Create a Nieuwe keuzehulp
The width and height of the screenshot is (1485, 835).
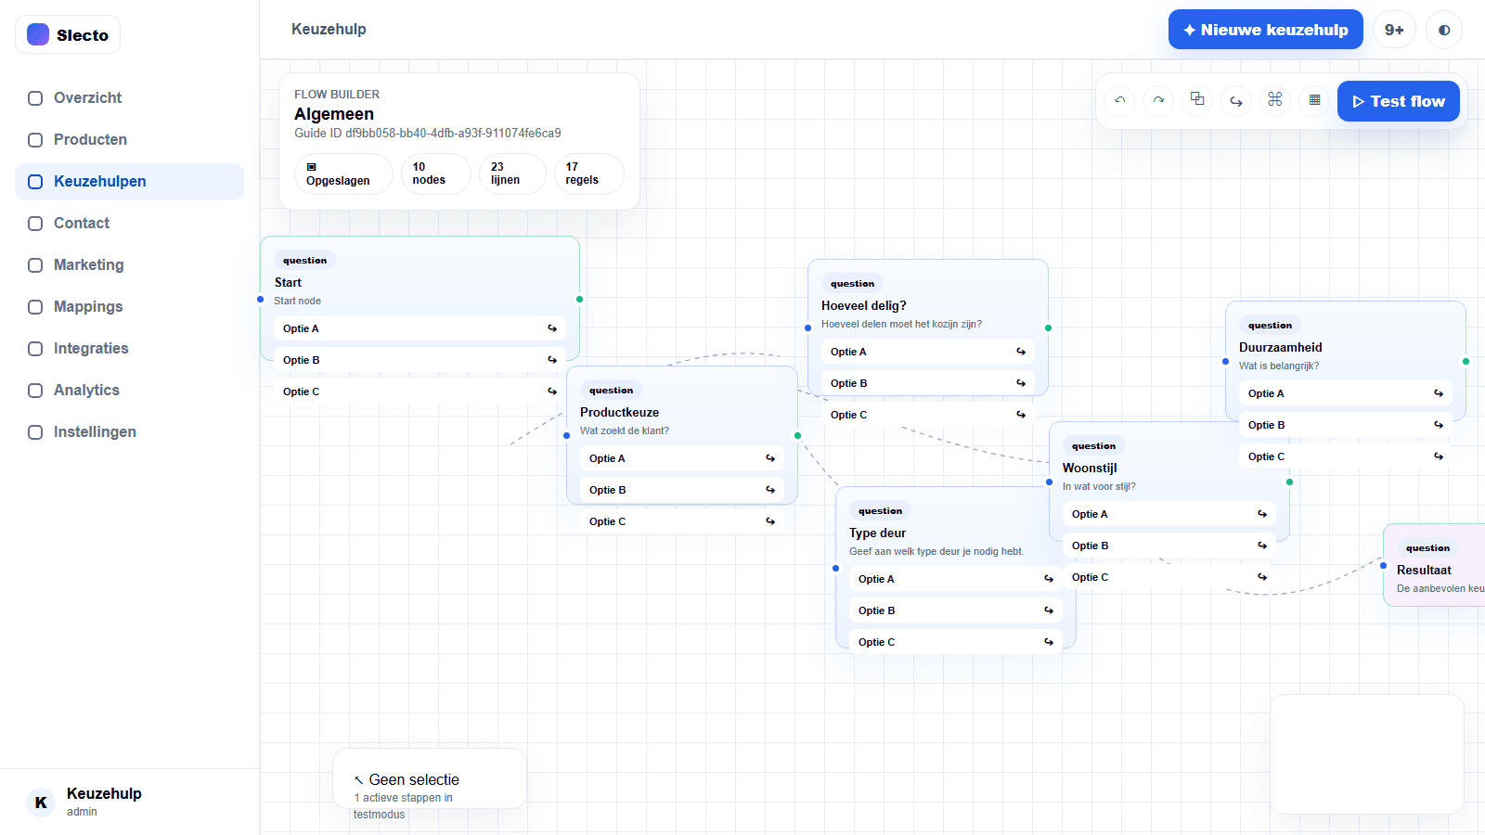pyautogui.click(x=1265, y=30)
